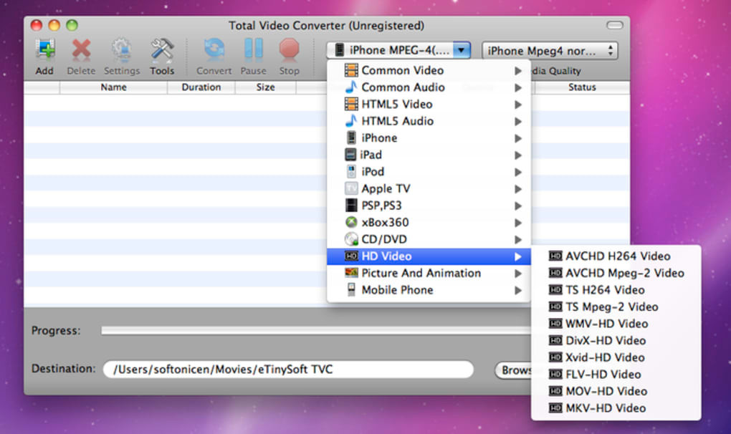Pick FLV-HD Video from submenu
Screen dimensions: 731x434
tap(616, 375)
